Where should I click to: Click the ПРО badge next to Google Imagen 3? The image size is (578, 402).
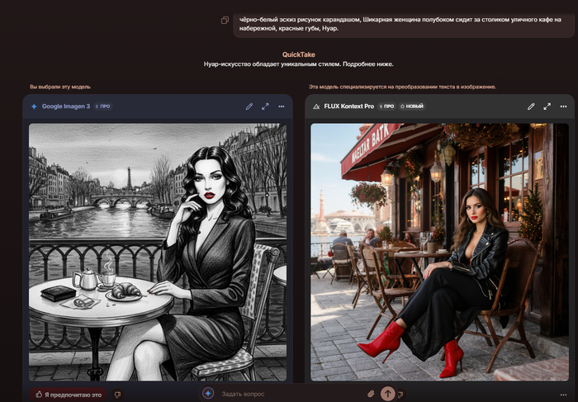(103, 106)
